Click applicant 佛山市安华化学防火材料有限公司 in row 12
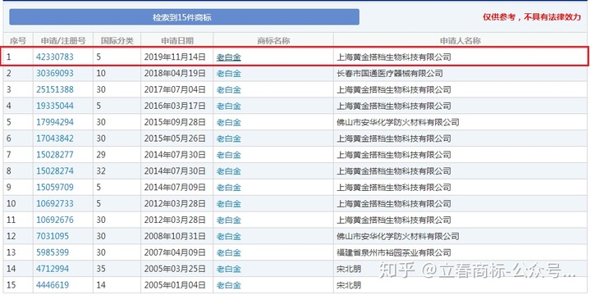The height and width of the screenshot is (295, 591). [397, 236]
